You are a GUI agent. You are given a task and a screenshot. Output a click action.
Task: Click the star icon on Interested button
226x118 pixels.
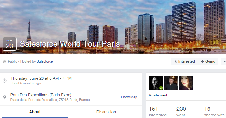click(176, 61)
